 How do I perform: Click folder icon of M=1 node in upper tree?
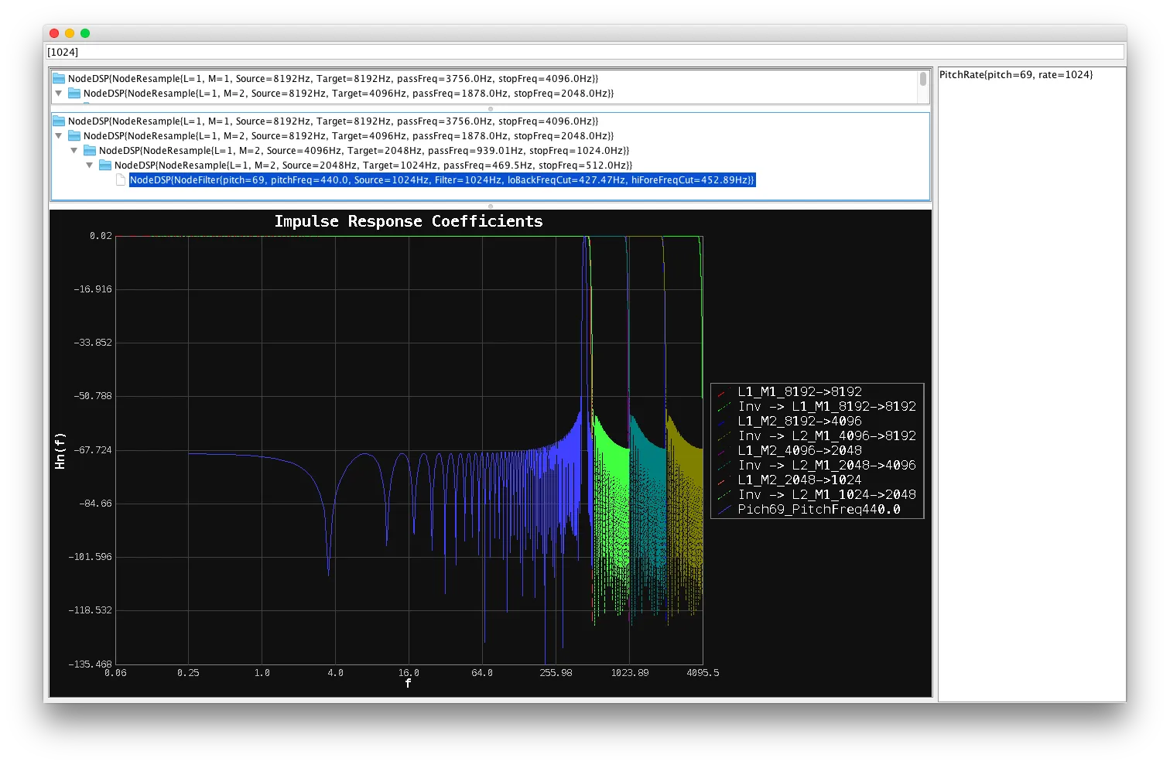click(59, 79)
